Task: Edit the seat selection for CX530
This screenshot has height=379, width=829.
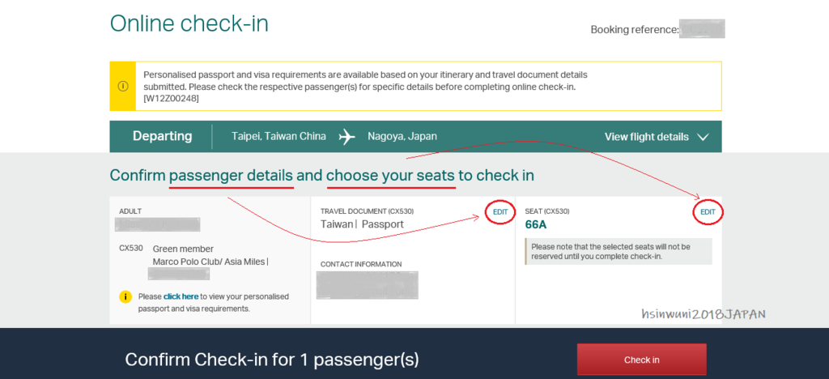Action: click(x=708, y=212)
